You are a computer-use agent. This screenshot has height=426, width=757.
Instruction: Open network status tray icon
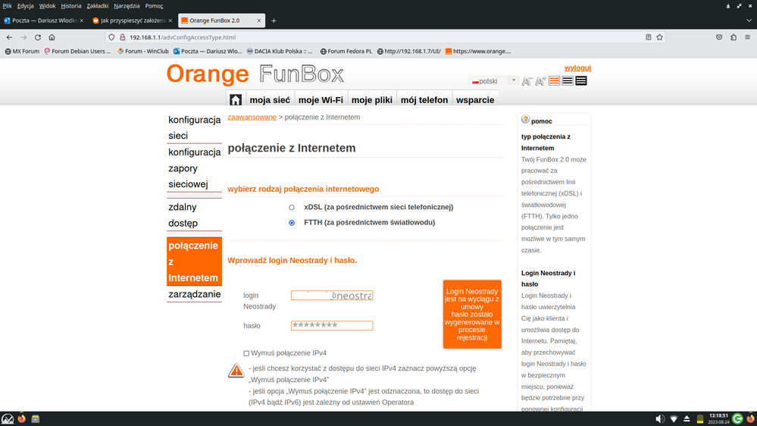coord(674,418)
